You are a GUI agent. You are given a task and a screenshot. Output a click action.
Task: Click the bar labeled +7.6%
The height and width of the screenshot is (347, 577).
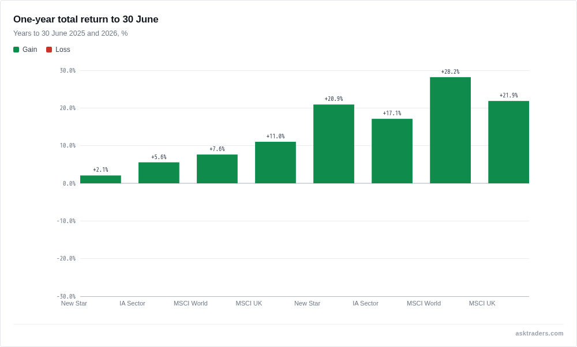click(x=217, y=169)
